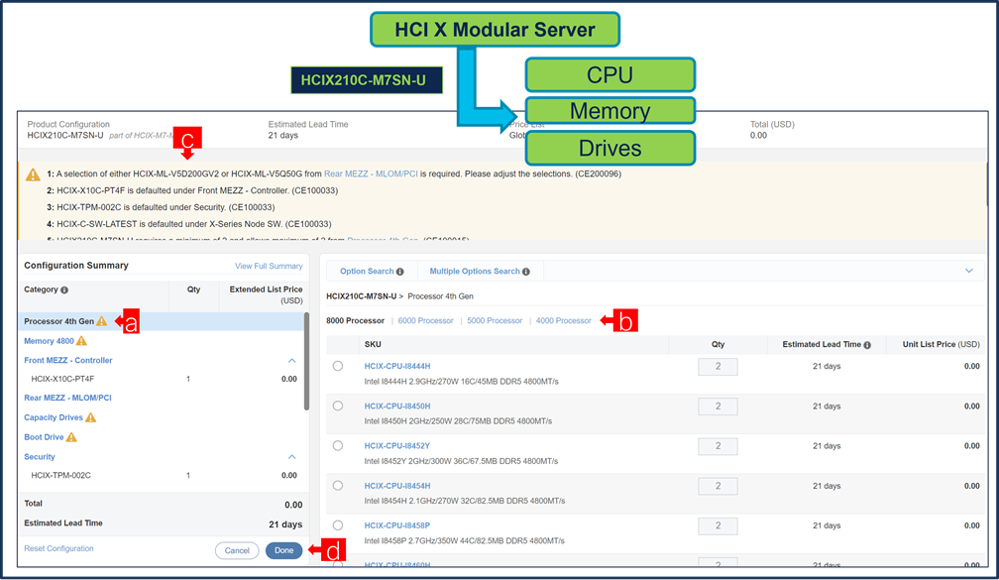This screenshot has height=580, width=999.
Task: Select Security category
Action: coord(40,457)
